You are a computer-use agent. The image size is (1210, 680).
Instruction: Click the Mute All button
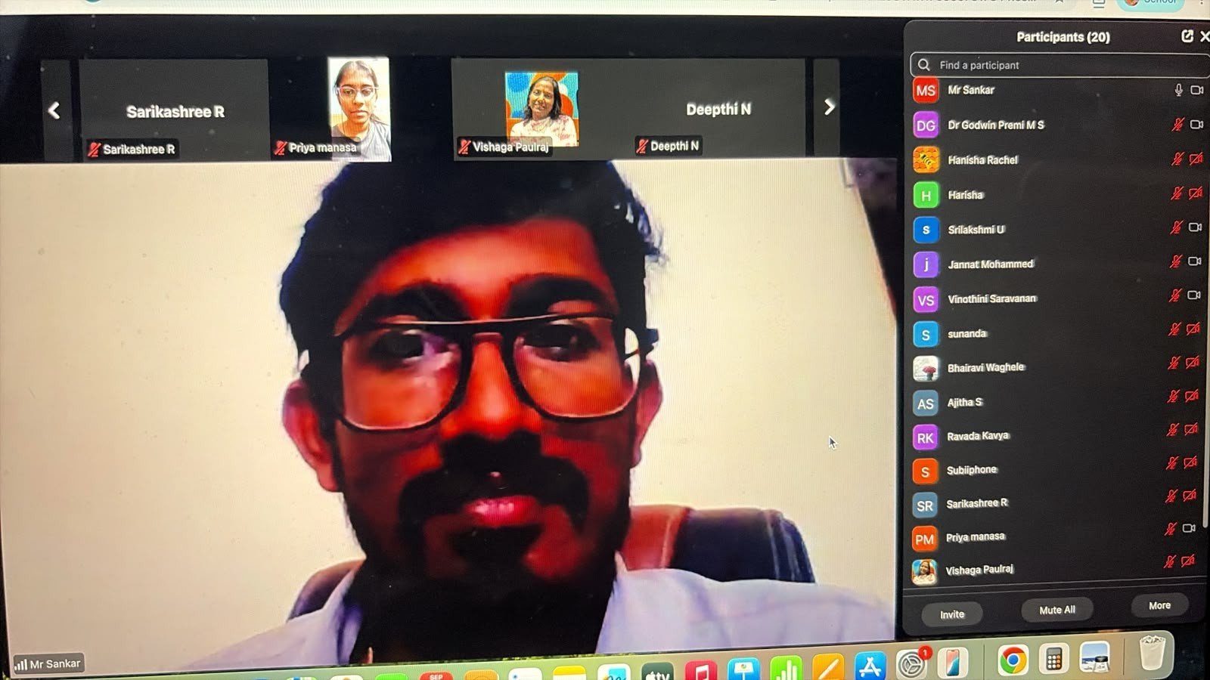[x=1056, y=610]
